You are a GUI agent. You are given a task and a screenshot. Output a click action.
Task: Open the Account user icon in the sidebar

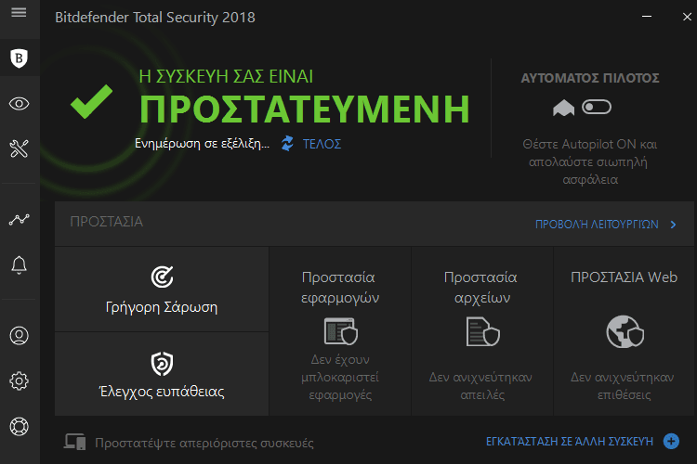(20, 336)
